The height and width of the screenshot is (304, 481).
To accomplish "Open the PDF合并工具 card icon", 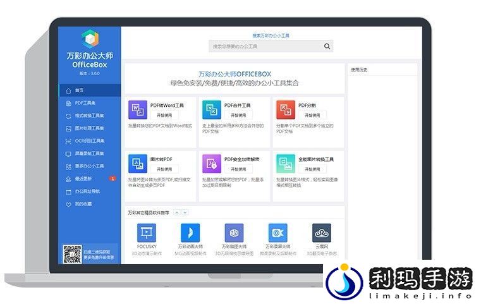I will 212,109.
